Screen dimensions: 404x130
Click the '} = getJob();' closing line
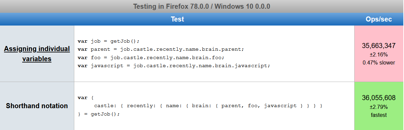(98, 114)
